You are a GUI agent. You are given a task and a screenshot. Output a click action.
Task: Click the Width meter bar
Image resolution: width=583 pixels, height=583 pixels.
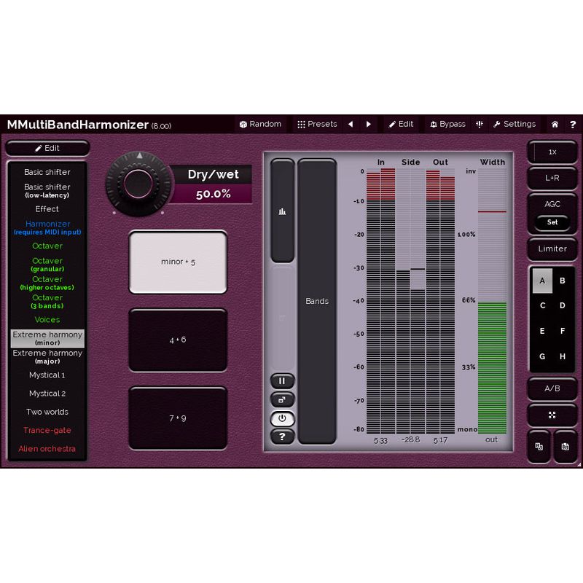(x=492, y=301)
